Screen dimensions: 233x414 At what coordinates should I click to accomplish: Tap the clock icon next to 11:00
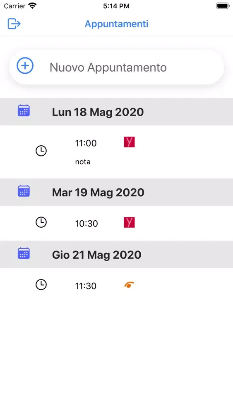coord(41,151)
